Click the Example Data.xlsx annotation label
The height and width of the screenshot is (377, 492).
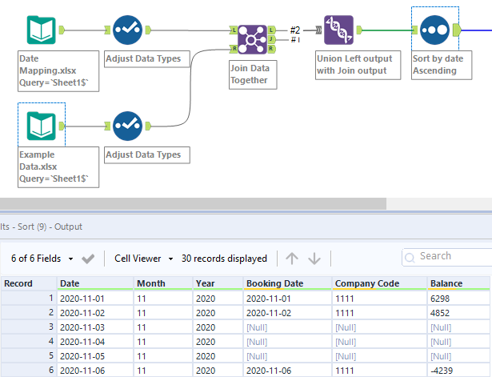(58, 167)
